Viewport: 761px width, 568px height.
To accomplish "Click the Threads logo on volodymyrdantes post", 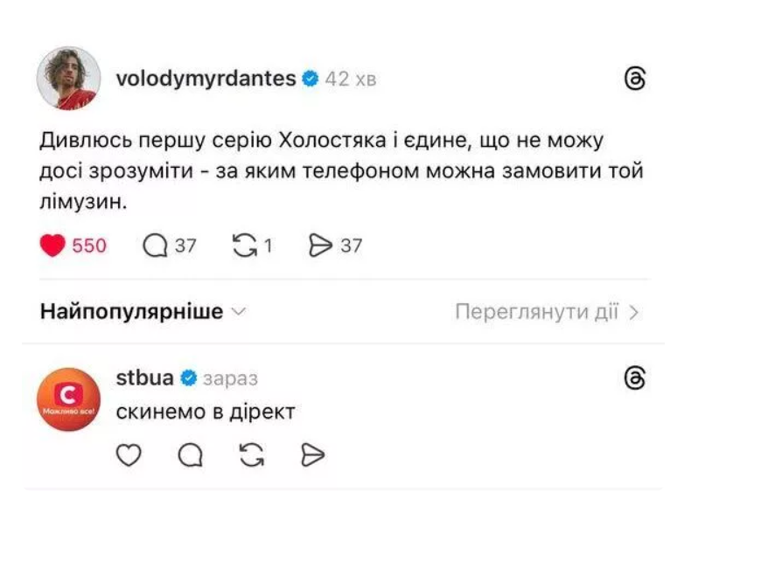I will click(636, 79).
